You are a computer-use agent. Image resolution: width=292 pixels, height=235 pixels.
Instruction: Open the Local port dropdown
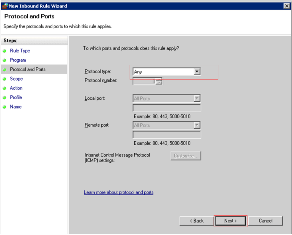197,98
